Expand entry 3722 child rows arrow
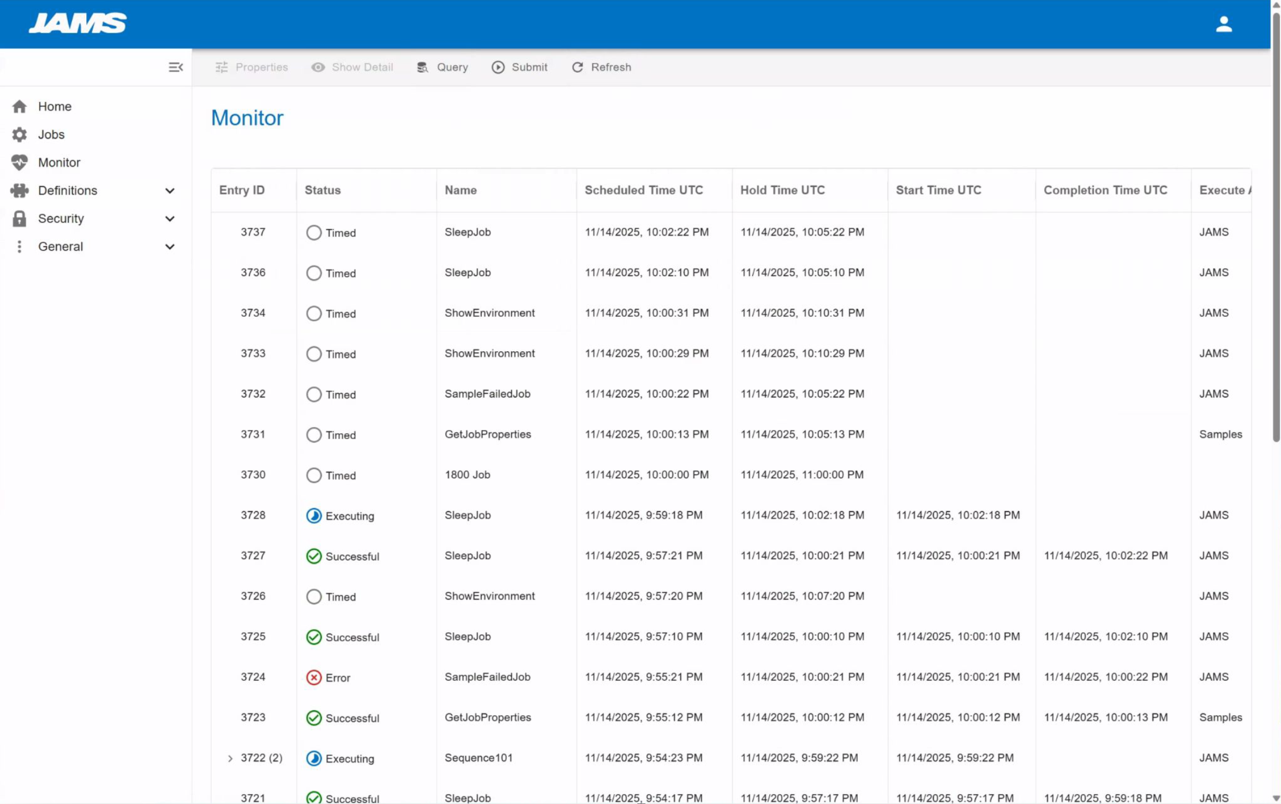 point(230,758)
